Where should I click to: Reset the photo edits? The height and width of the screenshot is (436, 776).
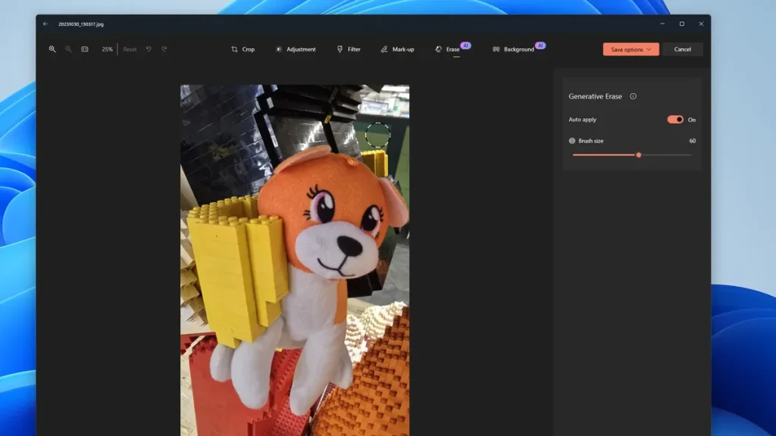(130, 49)
